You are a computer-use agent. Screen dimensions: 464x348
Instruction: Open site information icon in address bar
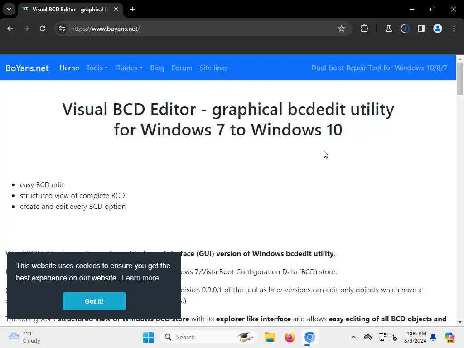pos(62,29)
